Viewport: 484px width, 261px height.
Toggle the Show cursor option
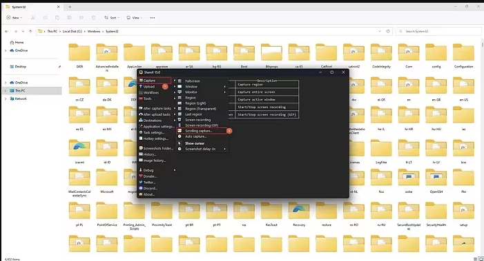(x=195, y=143)
